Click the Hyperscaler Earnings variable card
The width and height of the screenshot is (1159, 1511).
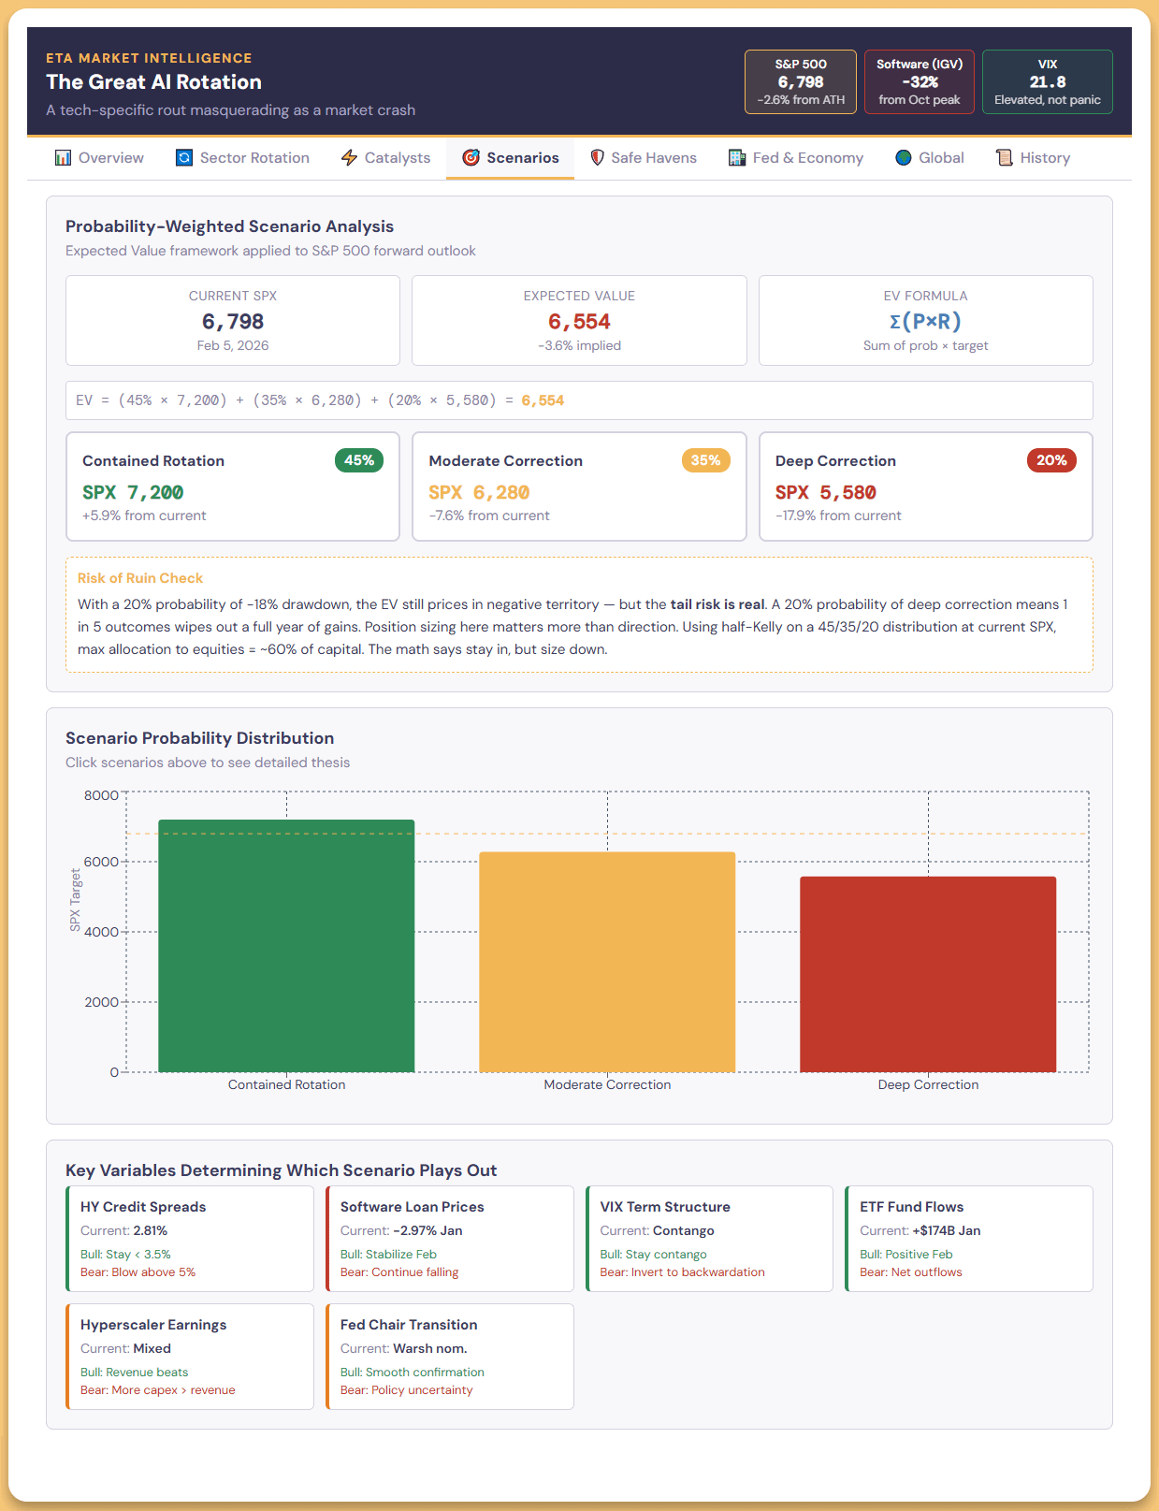click(x=190, y=1357)
